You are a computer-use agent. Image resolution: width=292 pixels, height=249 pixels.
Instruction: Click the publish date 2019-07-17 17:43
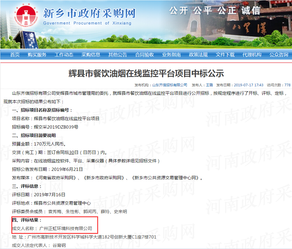pos(248,85)
